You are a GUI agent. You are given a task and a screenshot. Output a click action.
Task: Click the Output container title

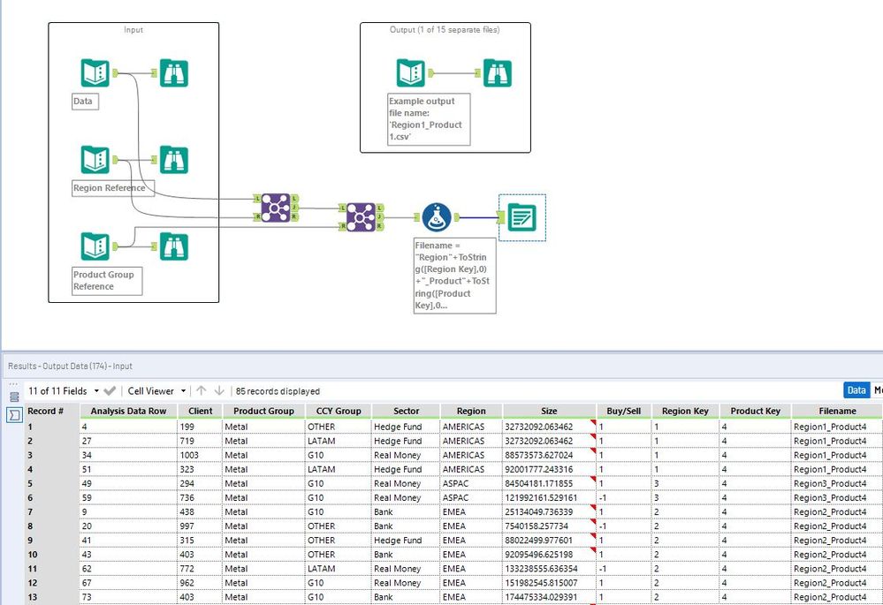click(445, 30)
